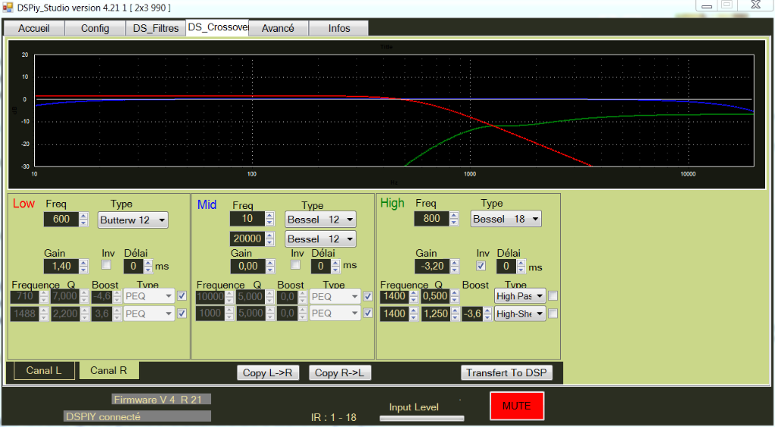
Task: Open the Avancé tab
Action: (278, 28)
